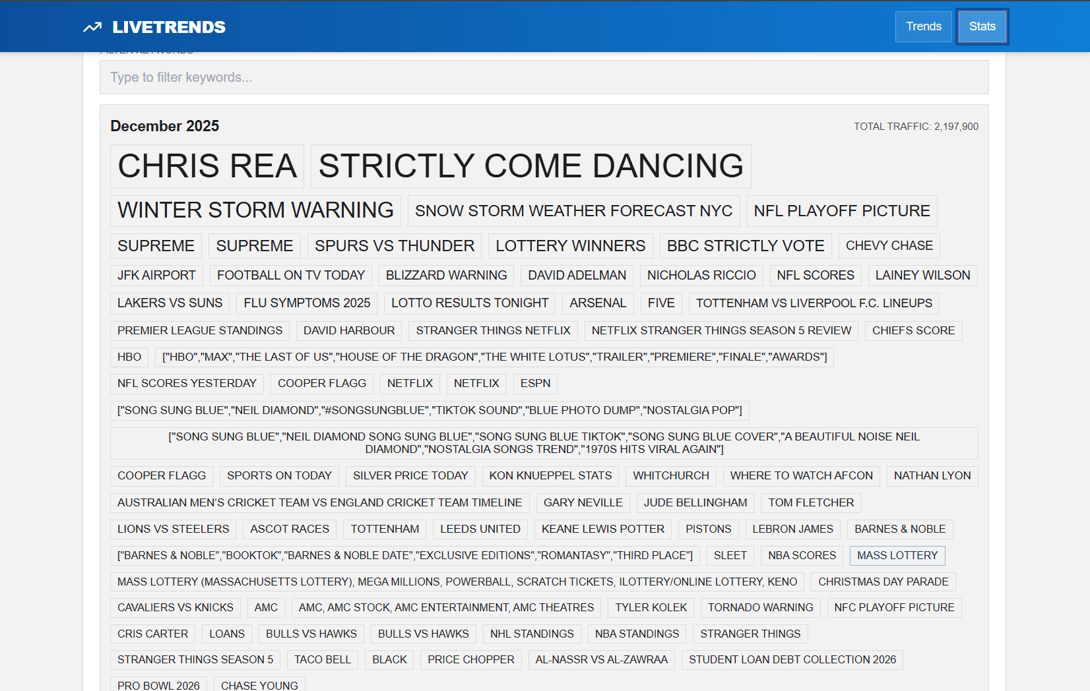The height and width of the screenshot is (691, 1090).
Task: Select TOTTENHAM VS LIVERPOOL F.C. LINEUPS
Action: point(814,303)
